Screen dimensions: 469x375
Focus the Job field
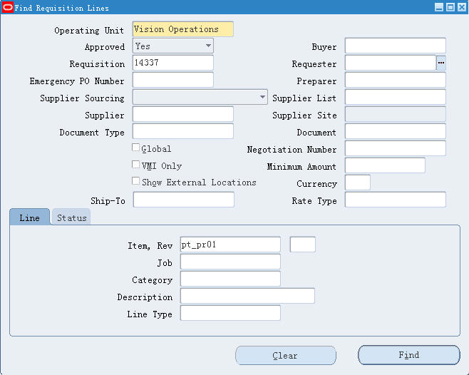point(230,262)
